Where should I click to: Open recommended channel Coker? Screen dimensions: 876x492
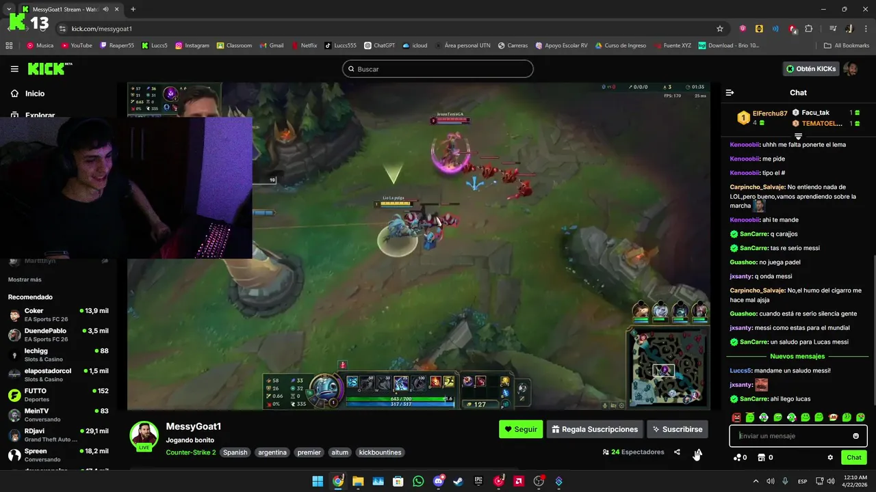tap(58, 315)
